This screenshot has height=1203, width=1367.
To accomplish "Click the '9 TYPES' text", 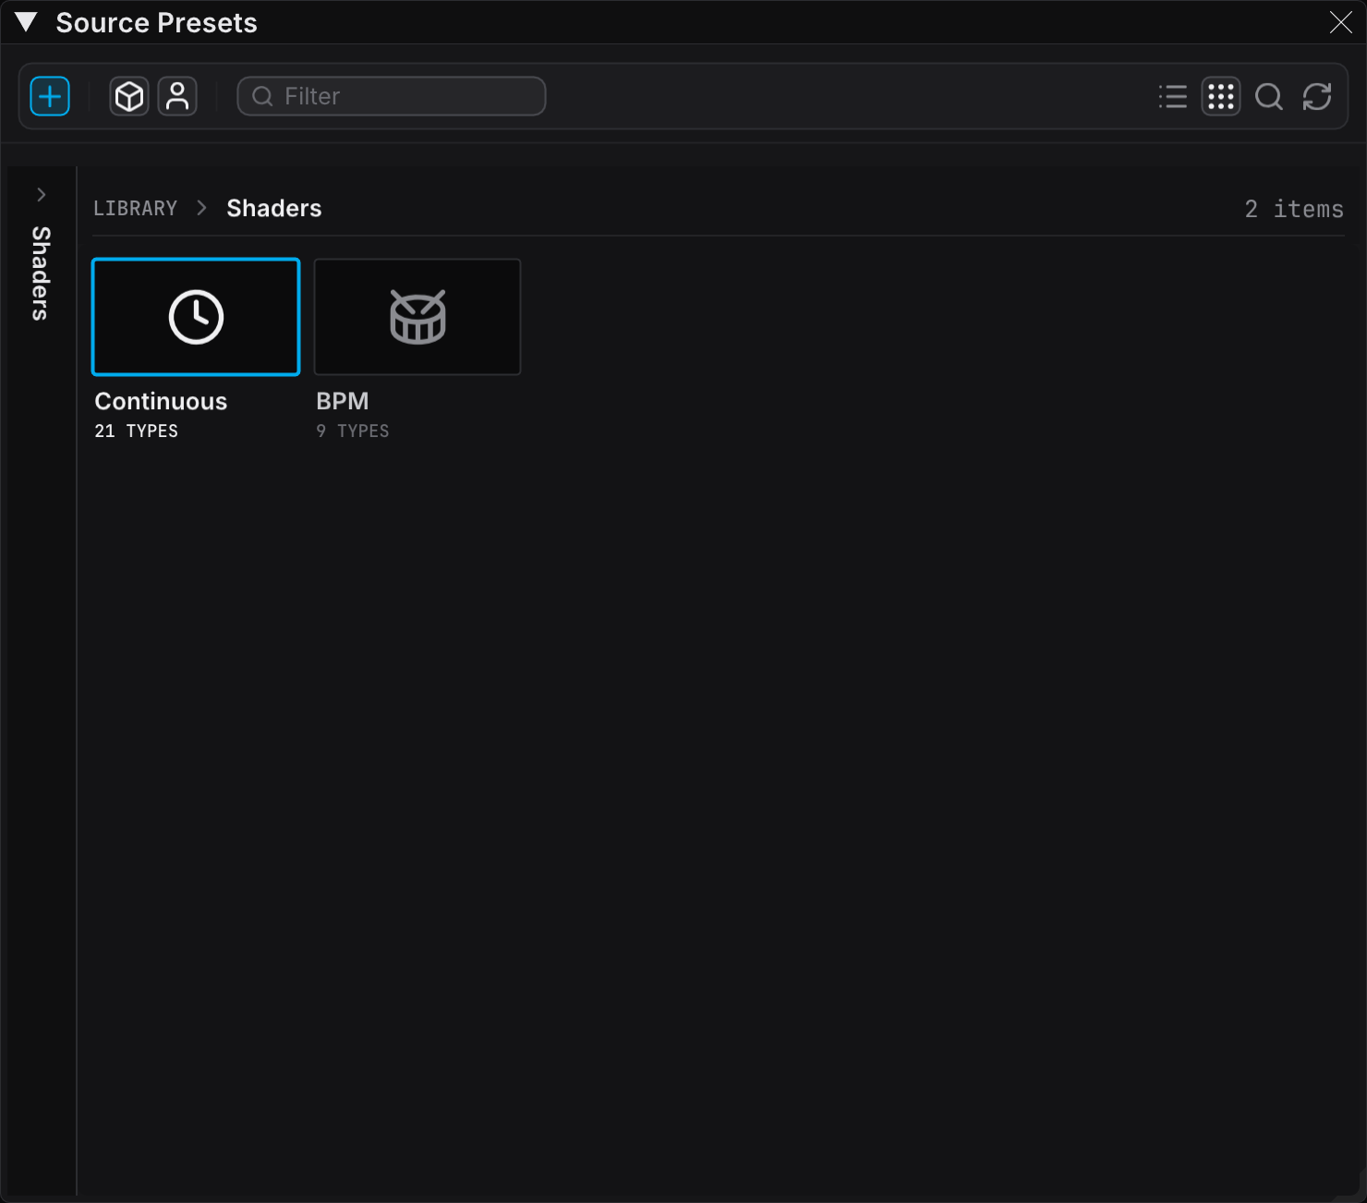I will click(x=353, y=431).
